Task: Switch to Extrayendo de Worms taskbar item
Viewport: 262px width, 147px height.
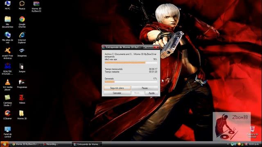Action: tap(87, 144)
